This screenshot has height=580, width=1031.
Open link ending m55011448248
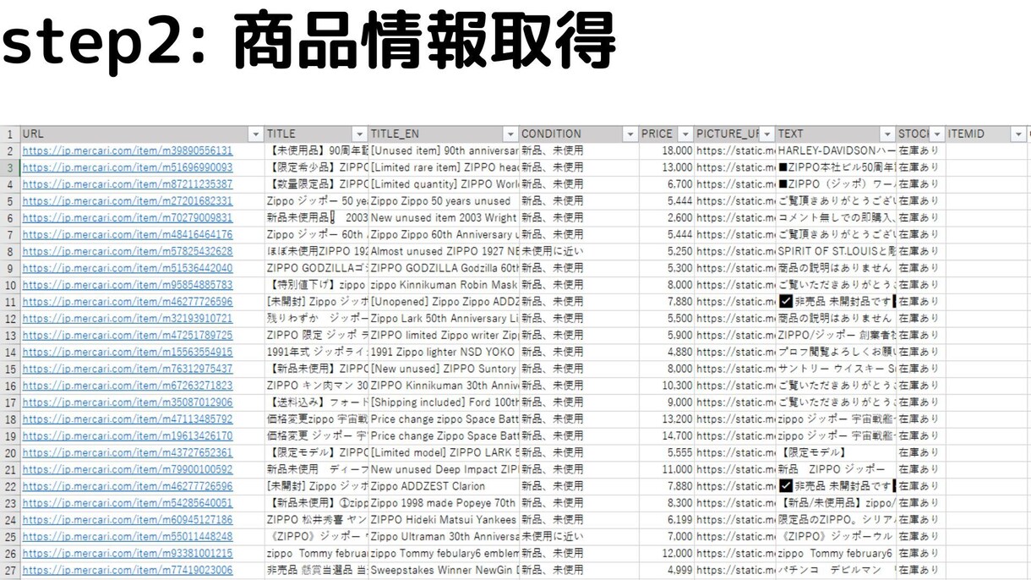(x=128, y=537)
